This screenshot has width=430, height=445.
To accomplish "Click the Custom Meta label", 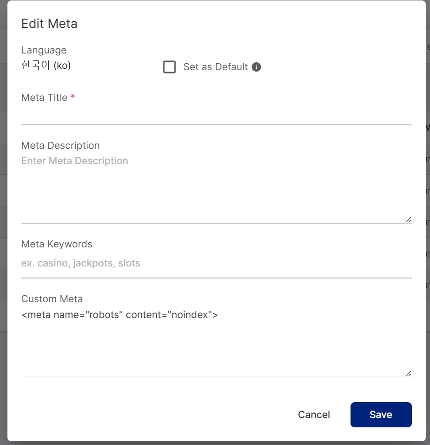I will [52, 299].
